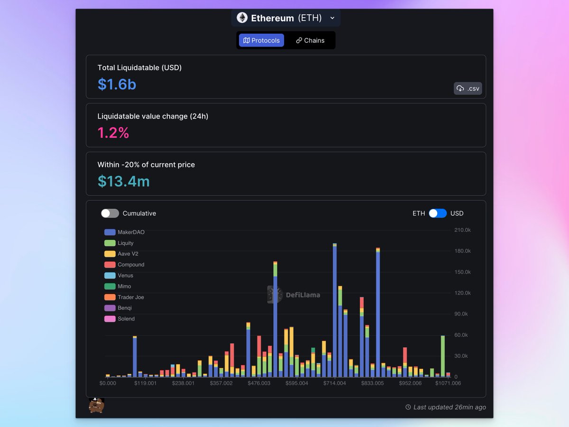569x427 pixels.
Task: Click Within -20% of current price label
Action: coord(146,165)
